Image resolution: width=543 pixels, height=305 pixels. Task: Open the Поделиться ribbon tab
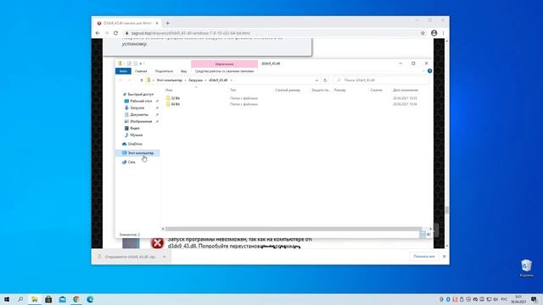(x=164, y=71)
